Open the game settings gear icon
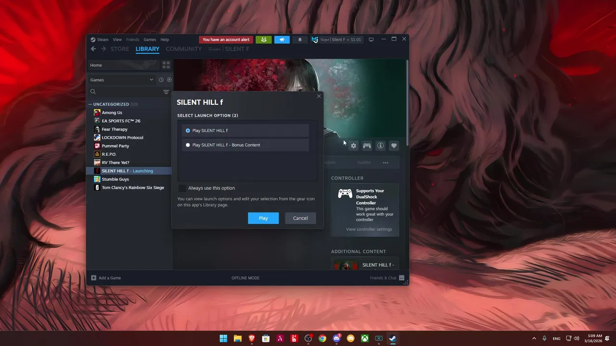Viewport: 616px width, 346px height. tap(353, 146)
